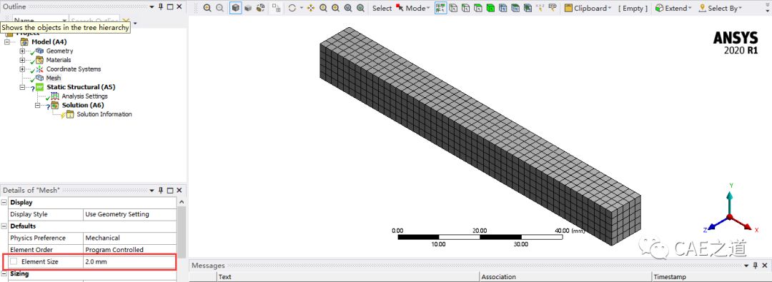
Task: Open Solution Information tree item
Action: (104, 114)
